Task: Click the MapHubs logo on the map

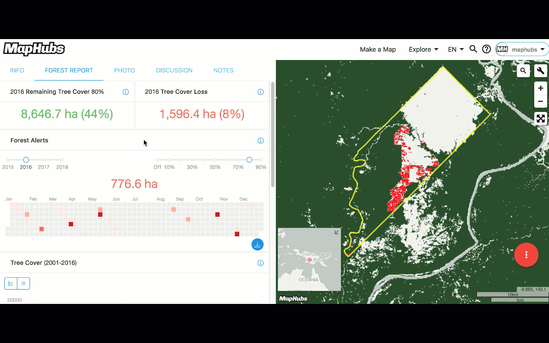Action: point(293,299)
